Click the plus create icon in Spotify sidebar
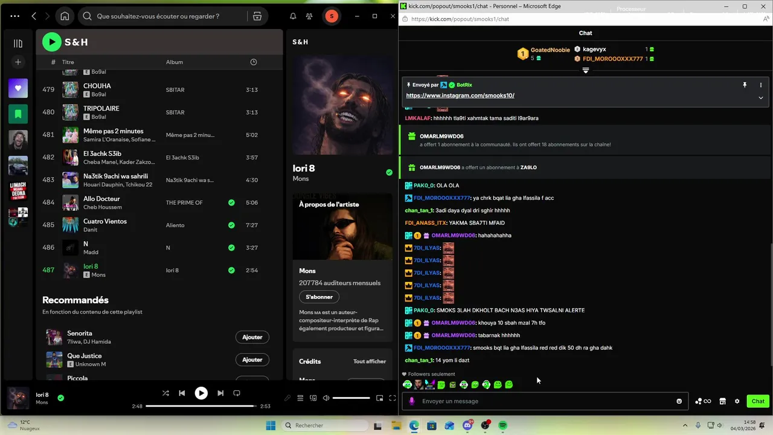 pyautogui.click(x=18, y=62)
